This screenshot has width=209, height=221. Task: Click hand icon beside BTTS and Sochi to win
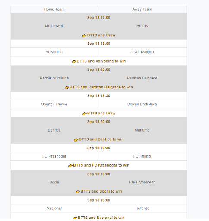pyautogui.click(x=78, y=192)
